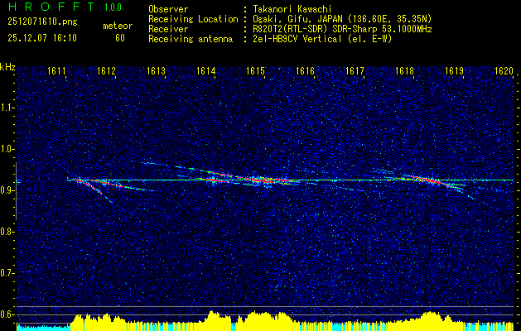Image resolution: width=521 pixels, height=331 pixels.
Task: Click the meteor echo trace near 1618
Action: click(x=432, y=182)
